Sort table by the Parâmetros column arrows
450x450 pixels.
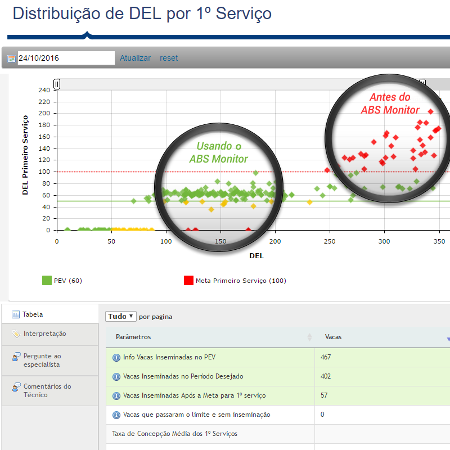309,337
